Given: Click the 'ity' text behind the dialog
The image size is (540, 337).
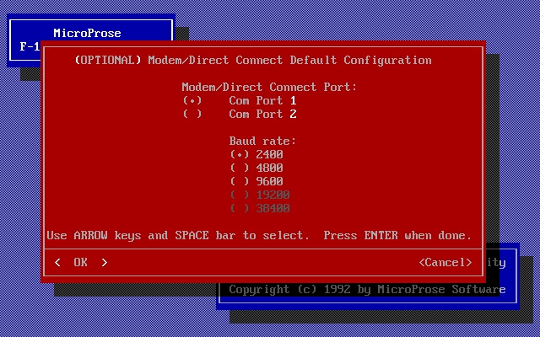Looking at the screenshot, I should coord(496,262).
